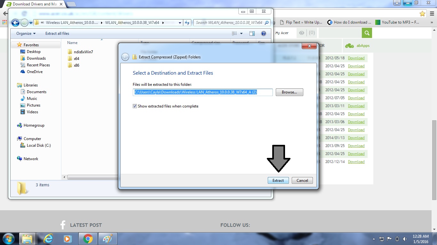
Task: Click the Action Center flag in tray
Action: click(389, 239)
